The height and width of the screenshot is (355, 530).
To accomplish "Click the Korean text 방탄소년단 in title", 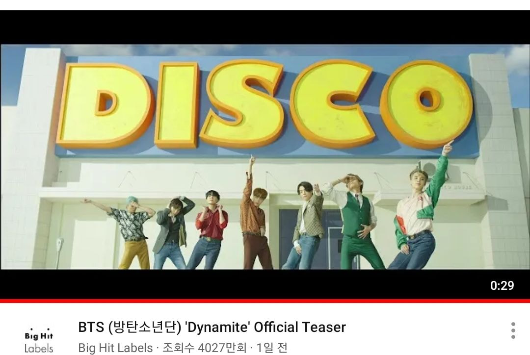I will (x=145, y=327).
